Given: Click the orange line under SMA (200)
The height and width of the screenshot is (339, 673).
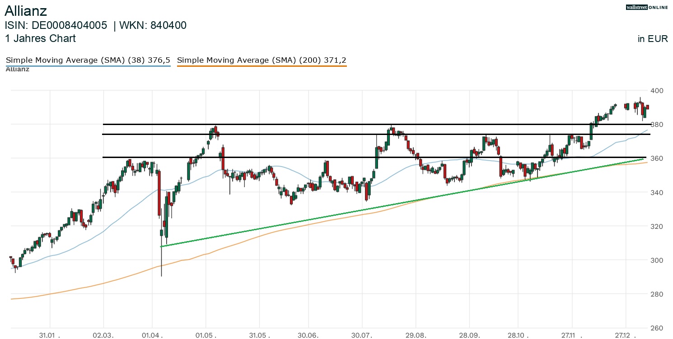Looking at the screenshot, I should pyautogui.click(x=262, y=66).
